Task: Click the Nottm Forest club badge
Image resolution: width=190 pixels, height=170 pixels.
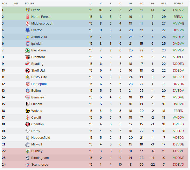Action: click(28, 17)
